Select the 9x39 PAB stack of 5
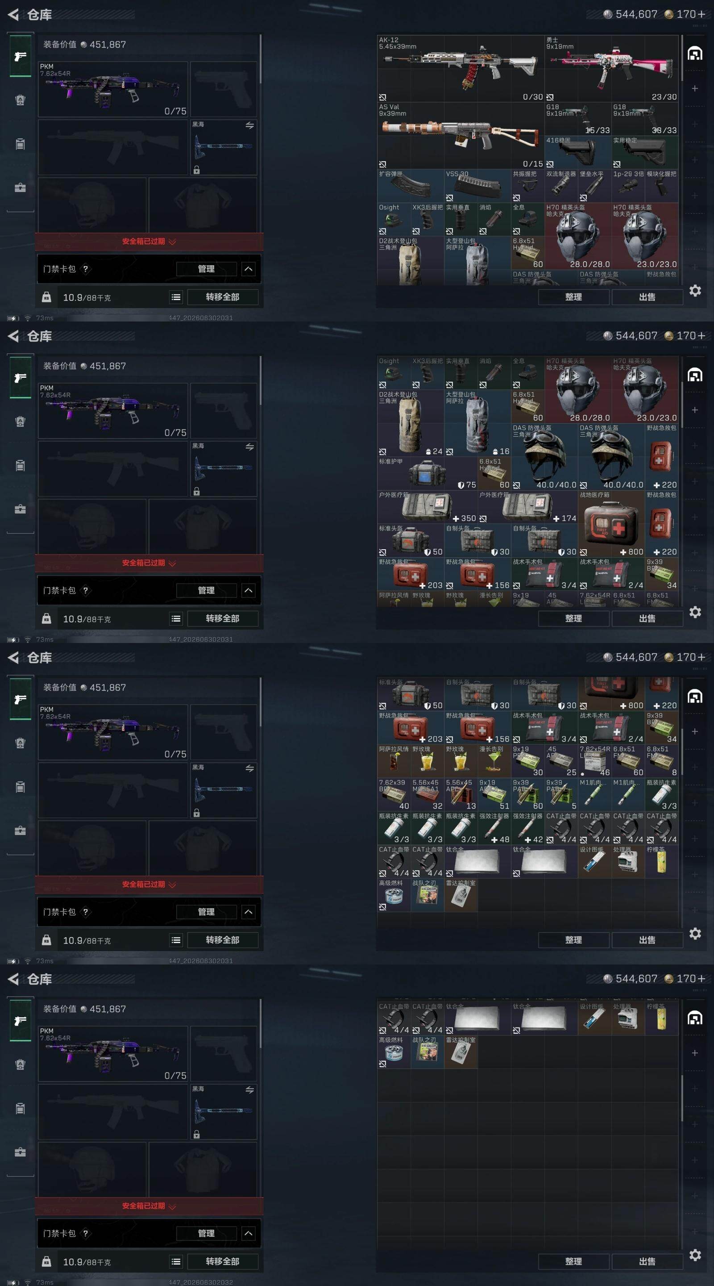The image size is (714, 1286). pyautogui.click(x=561, y=794)
